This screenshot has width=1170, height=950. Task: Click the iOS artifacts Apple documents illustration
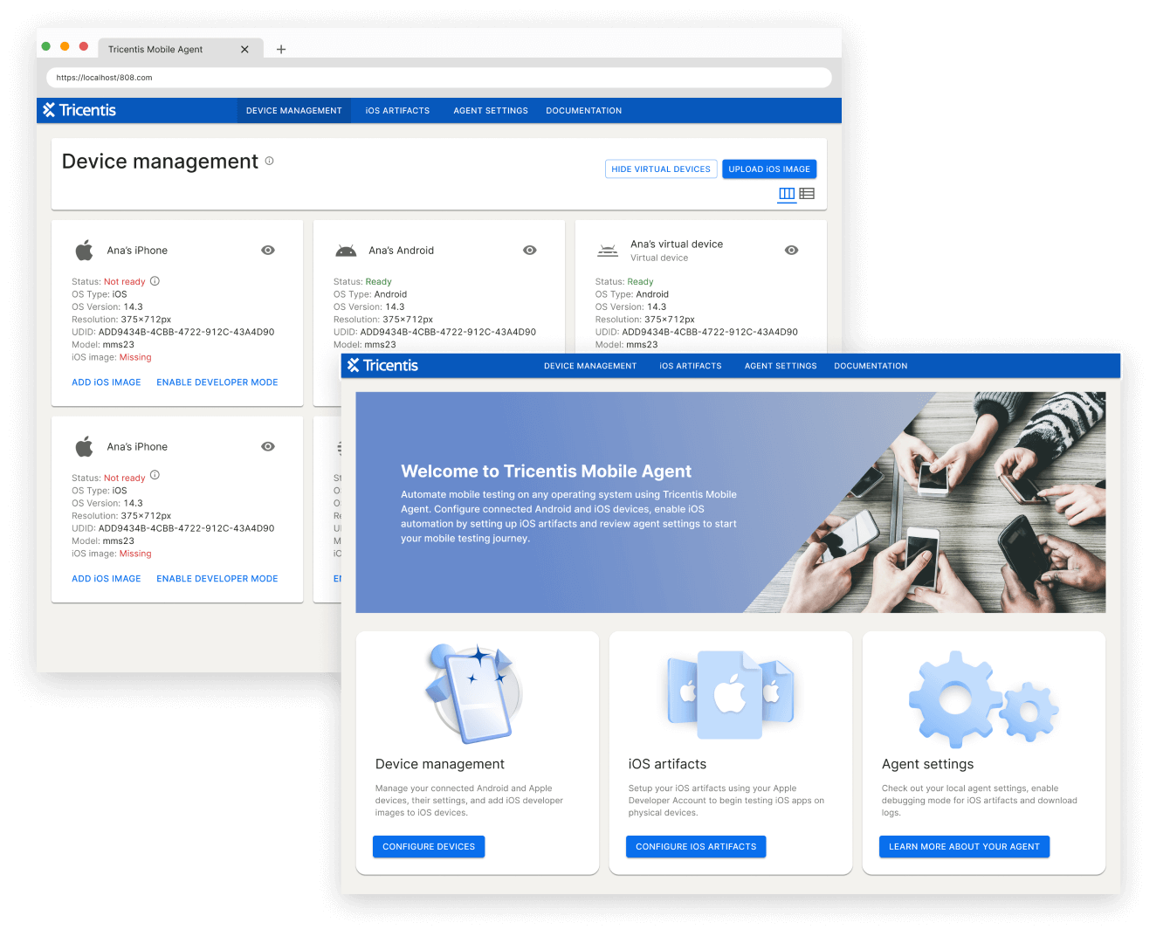click(730, 694)
